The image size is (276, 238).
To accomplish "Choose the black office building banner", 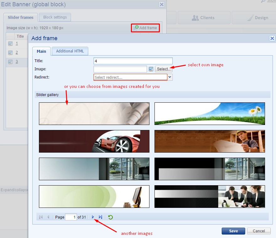I will (x=210, y=169).
